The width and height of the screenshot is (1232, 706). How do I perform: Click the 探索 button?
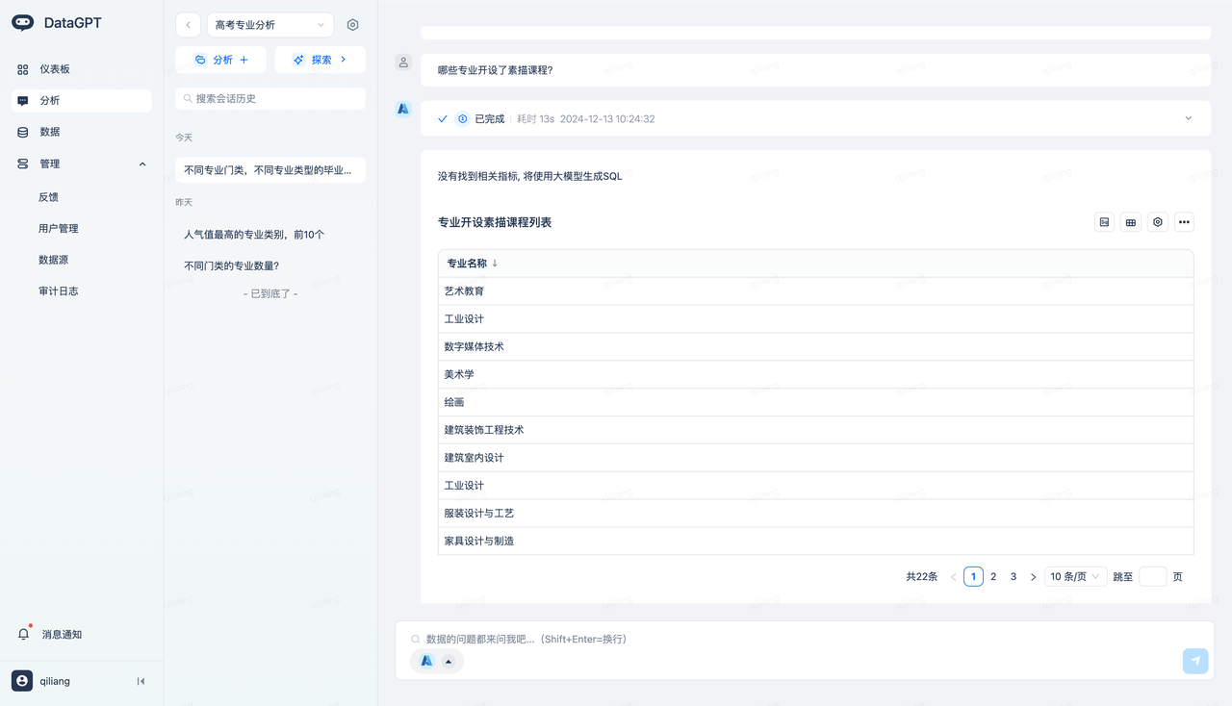[320, 60]
